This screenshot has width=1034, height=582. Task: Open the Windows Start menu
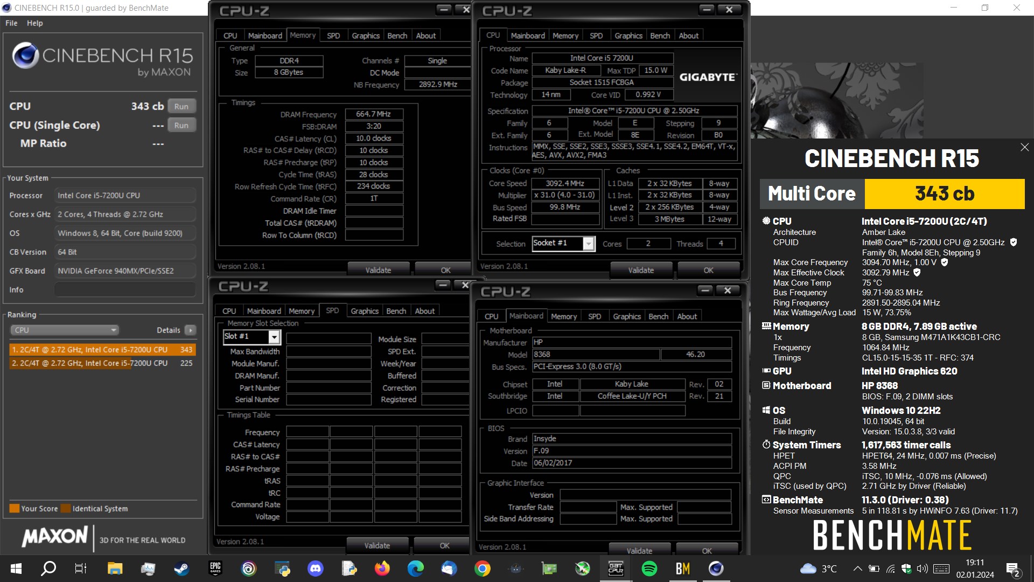(16, 569)
